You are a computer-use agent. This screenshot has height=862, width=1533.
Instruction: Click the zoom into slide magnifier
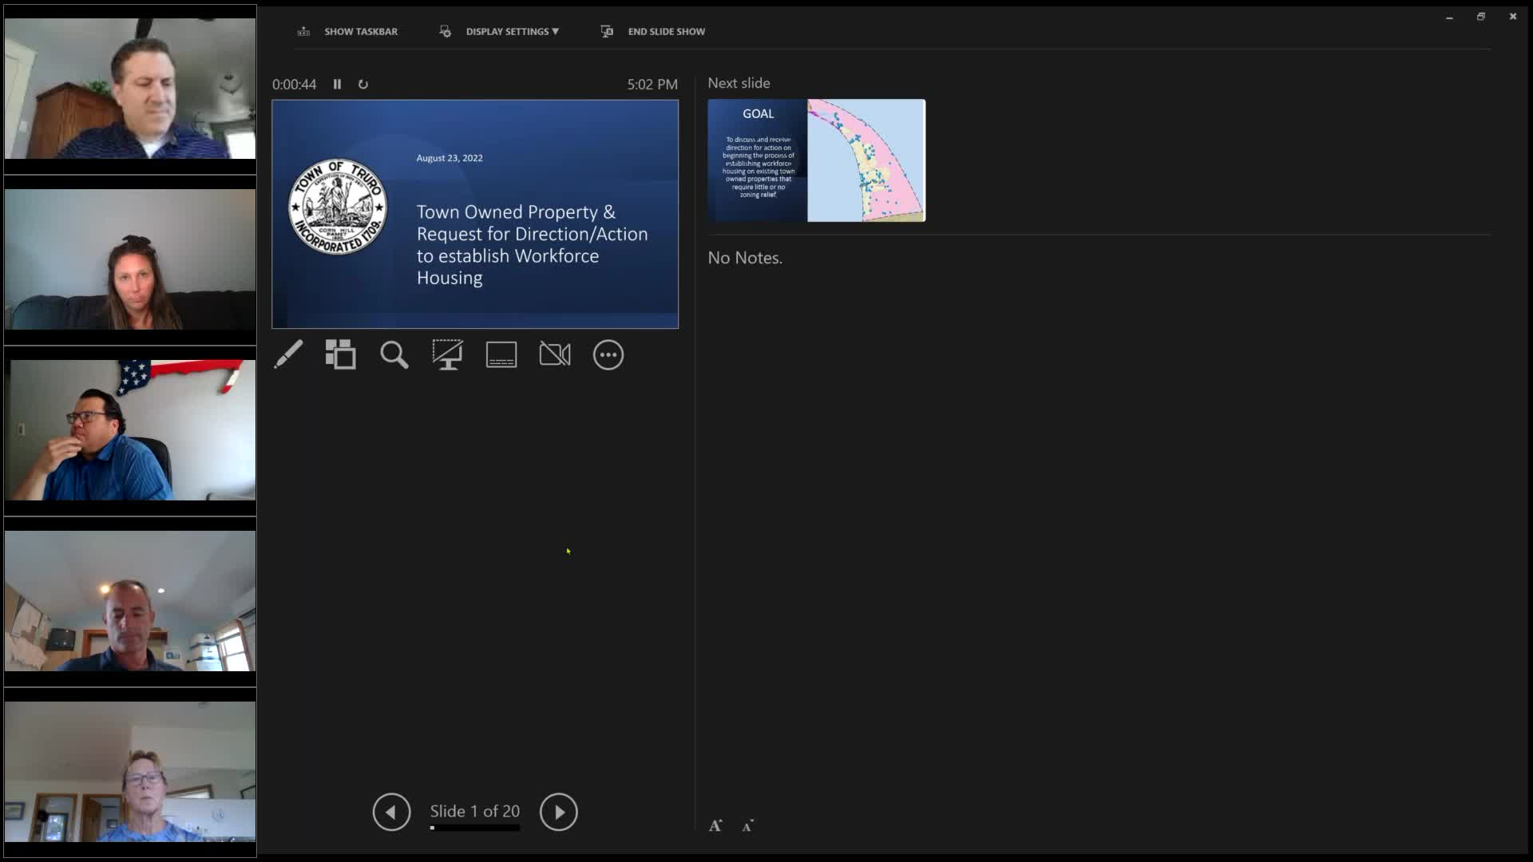394,354
